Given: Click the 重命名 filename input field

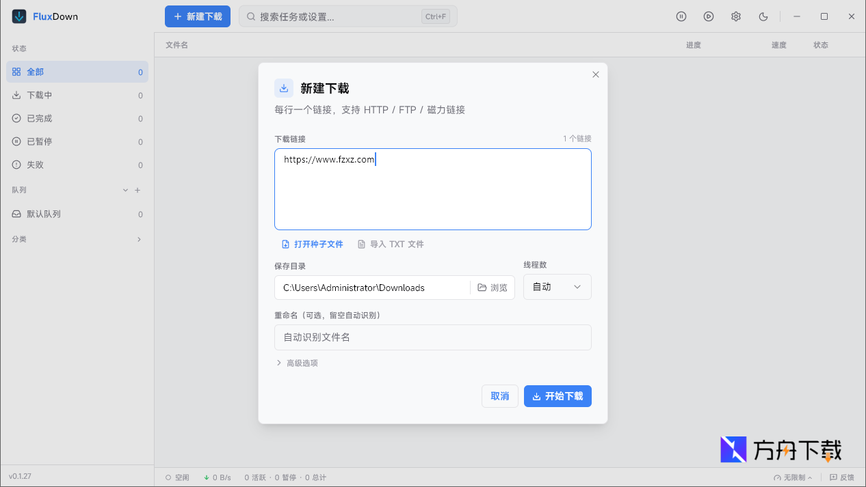Looking at the screenshot, I should coord(432,337).
